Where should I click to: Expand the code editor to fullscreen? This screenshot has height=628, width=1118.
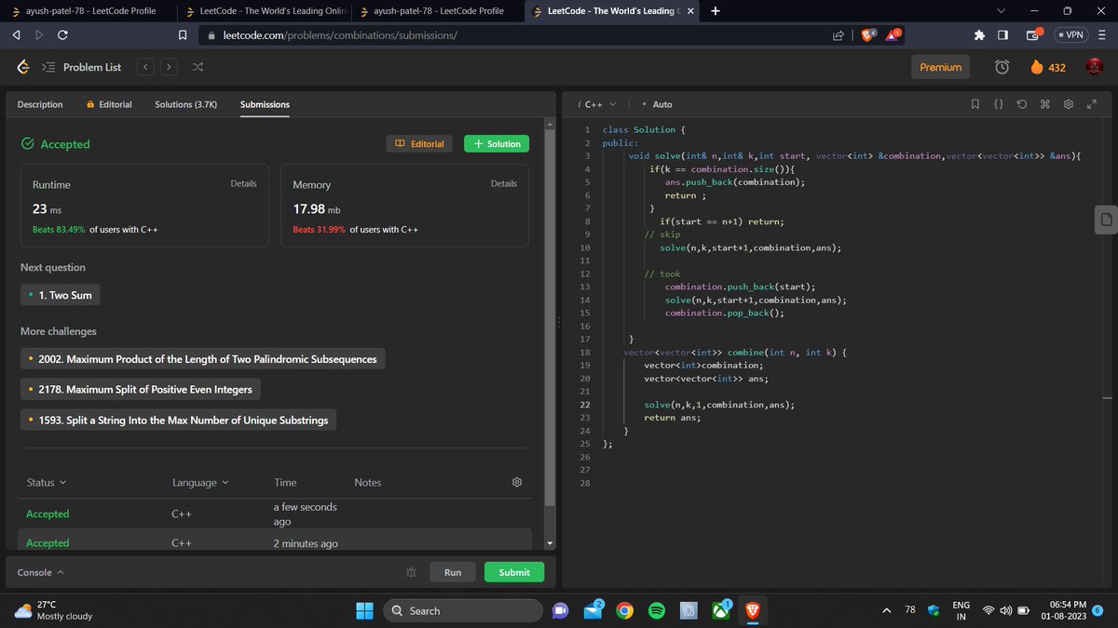pos(1092,104)
